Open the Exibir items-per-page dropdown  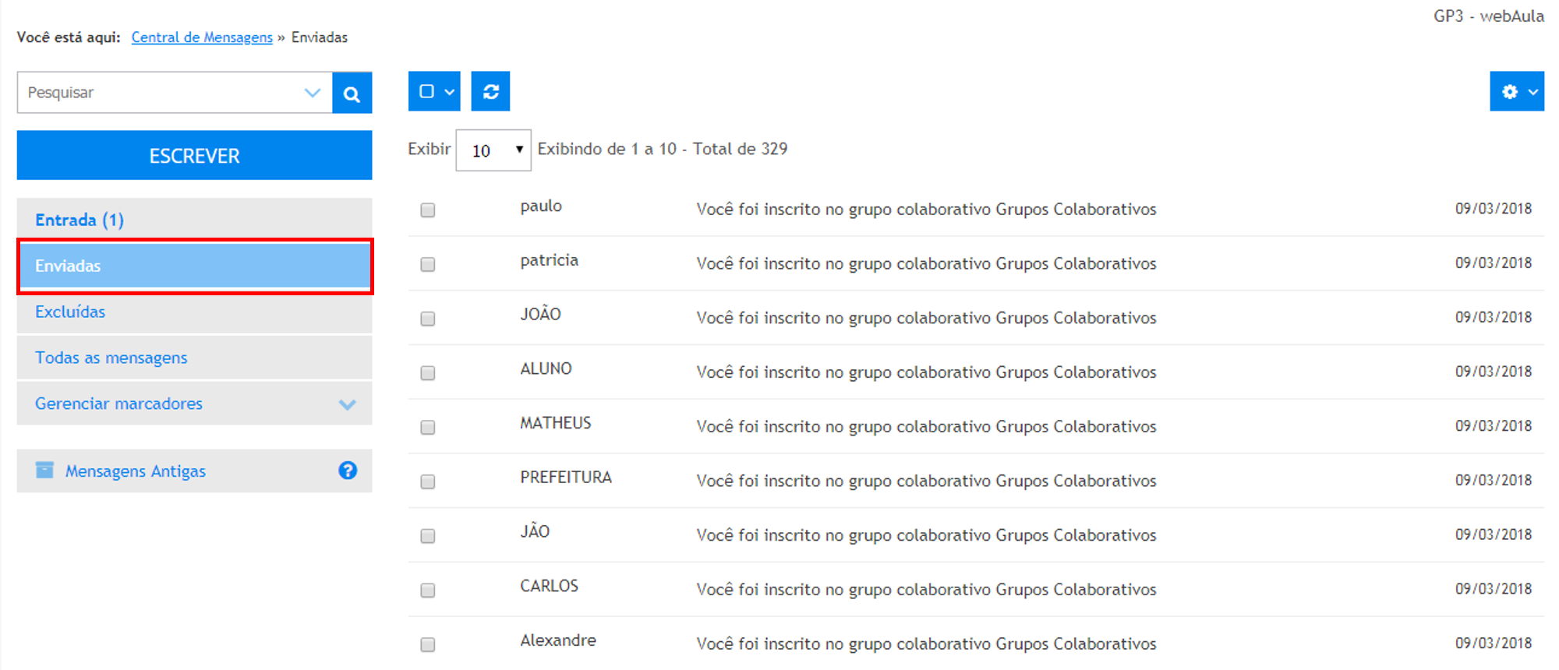click(493, 150)
